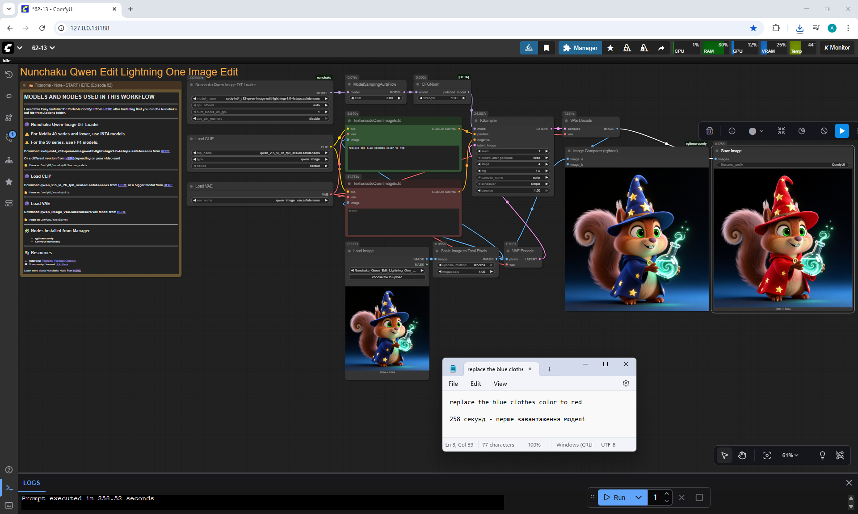This screenshot has height=514, width=858.
Task: Click the Manager button
Action: [x=580, y=48]
